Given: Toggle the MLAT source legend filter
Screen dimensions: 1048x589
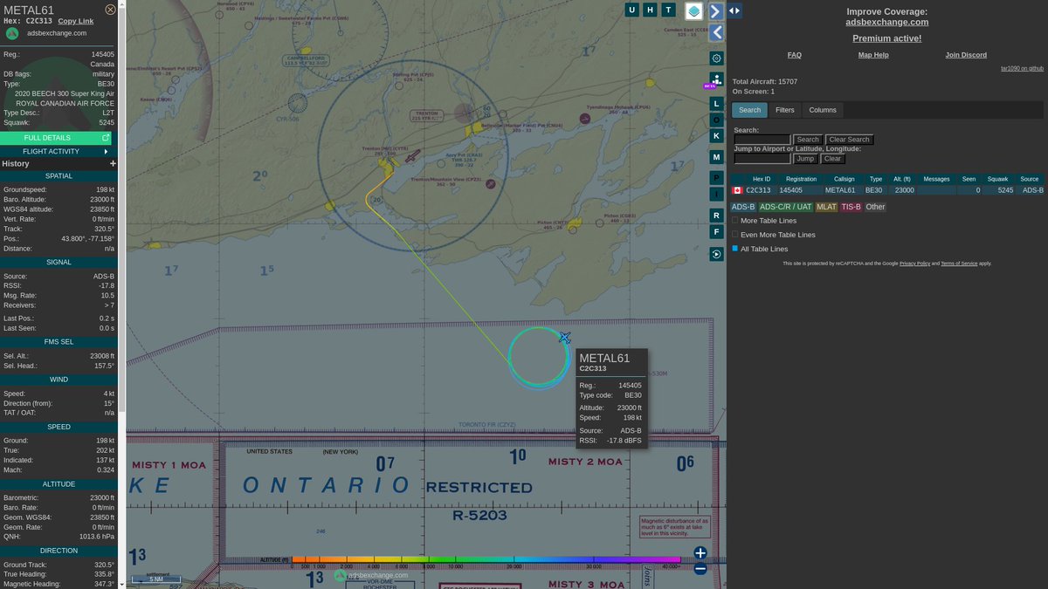Looking at the screenshot, I should [826, 207].
